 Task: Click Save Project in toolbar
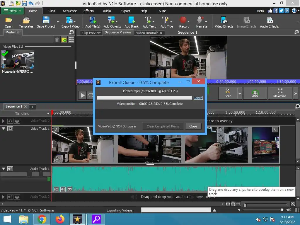(x=46, y=22)
